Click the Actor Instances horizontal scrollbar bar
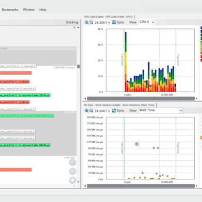202x202 pixels. [x=141, y=186]
